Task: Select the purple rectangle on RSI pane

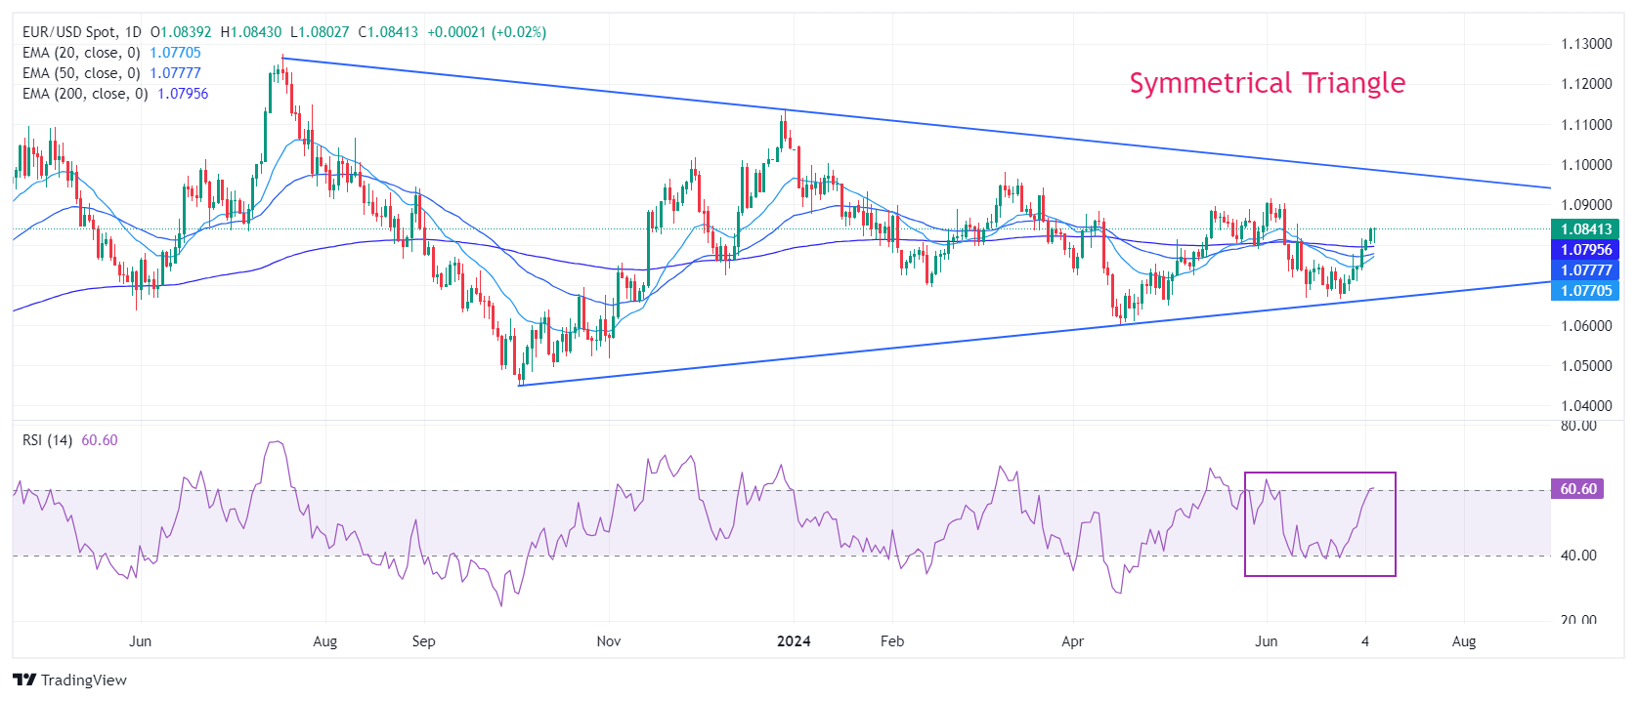Action: pyautogui.click(x=1319, y=575)
